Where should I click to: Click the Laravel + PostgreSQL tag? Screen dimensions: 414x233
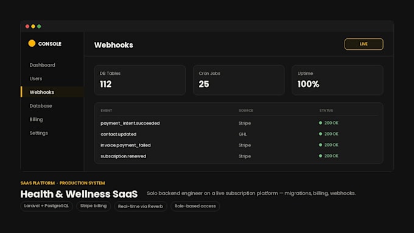(46, 206)
